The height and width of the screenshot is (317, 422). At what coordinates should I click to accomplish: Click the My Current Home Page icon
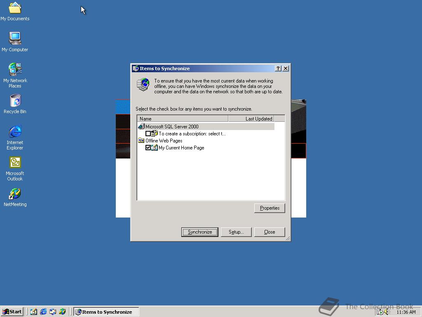[x=155, y=147]
